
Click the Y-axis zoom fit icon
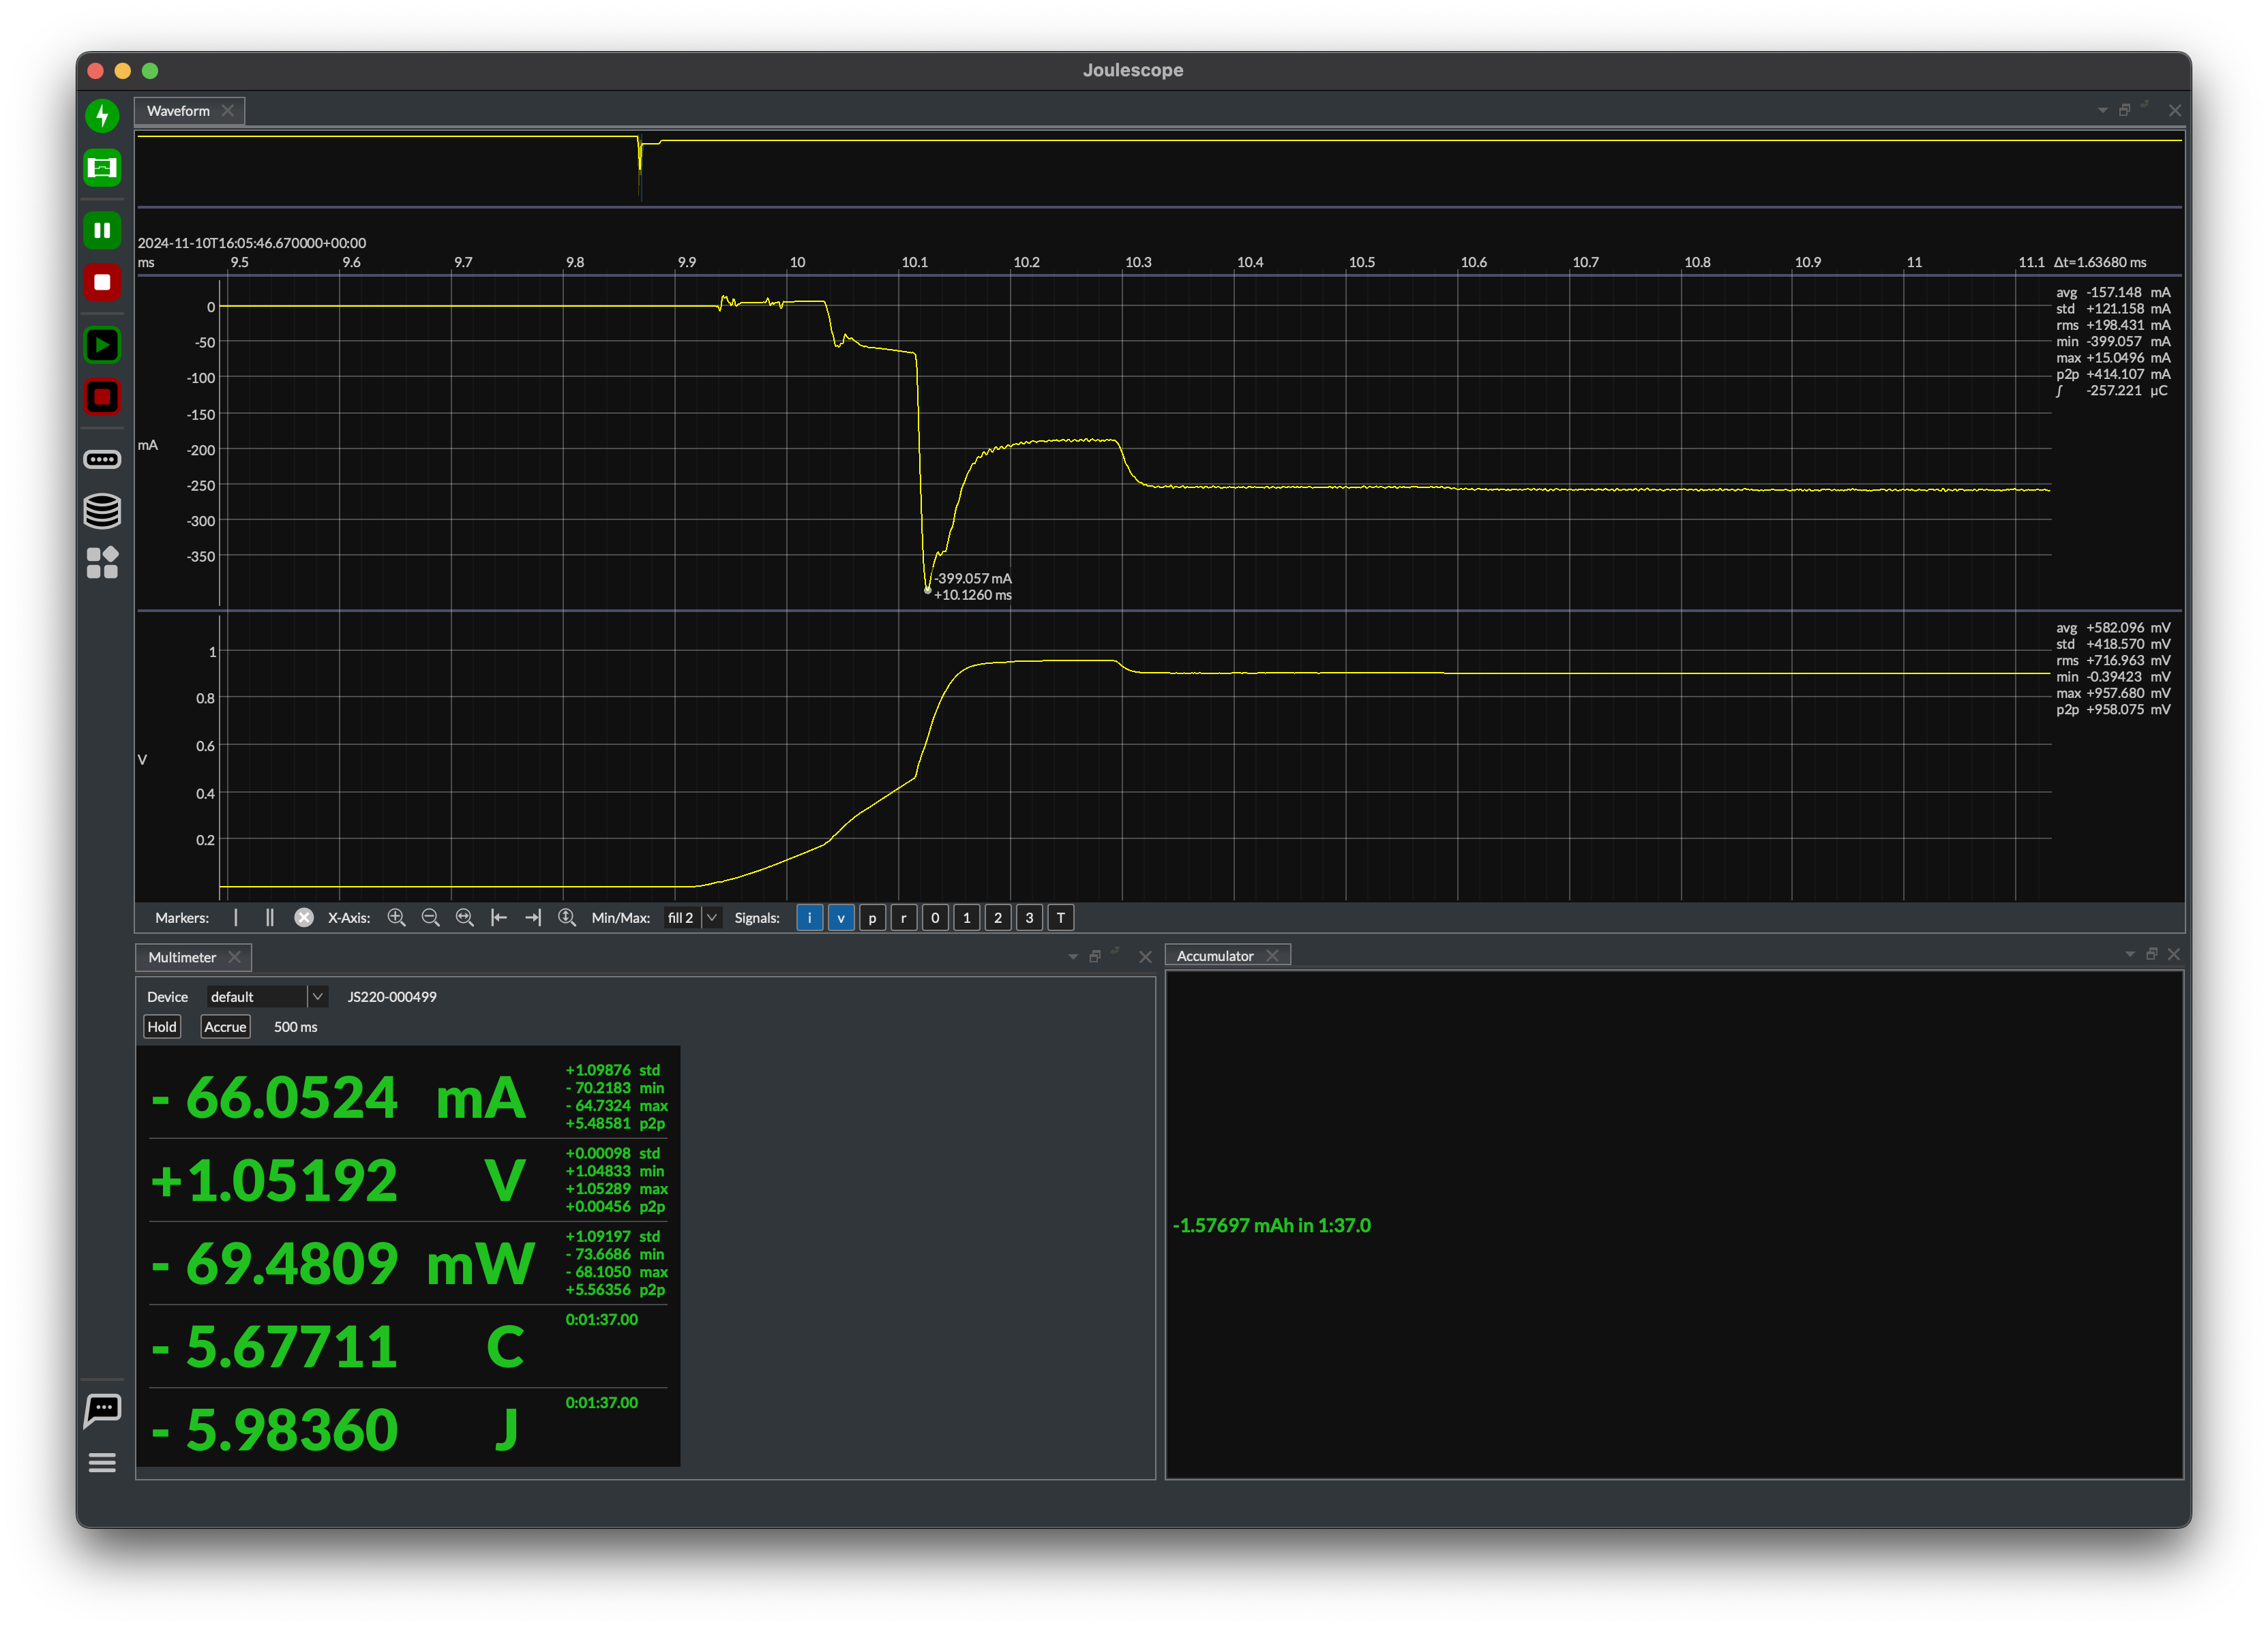pos(567,917)
